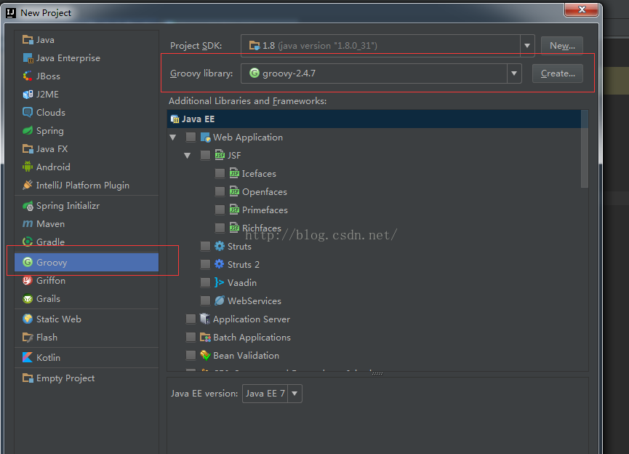Screen dimensions: 629x454
Task: Select the Kotlin project type label
Action: pos(48,358)
